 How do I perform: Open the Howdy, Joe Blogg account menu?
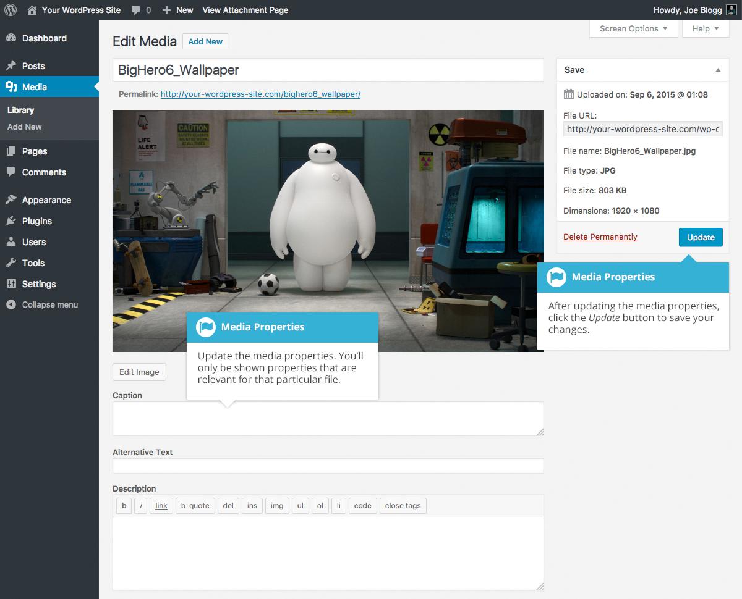694,10
